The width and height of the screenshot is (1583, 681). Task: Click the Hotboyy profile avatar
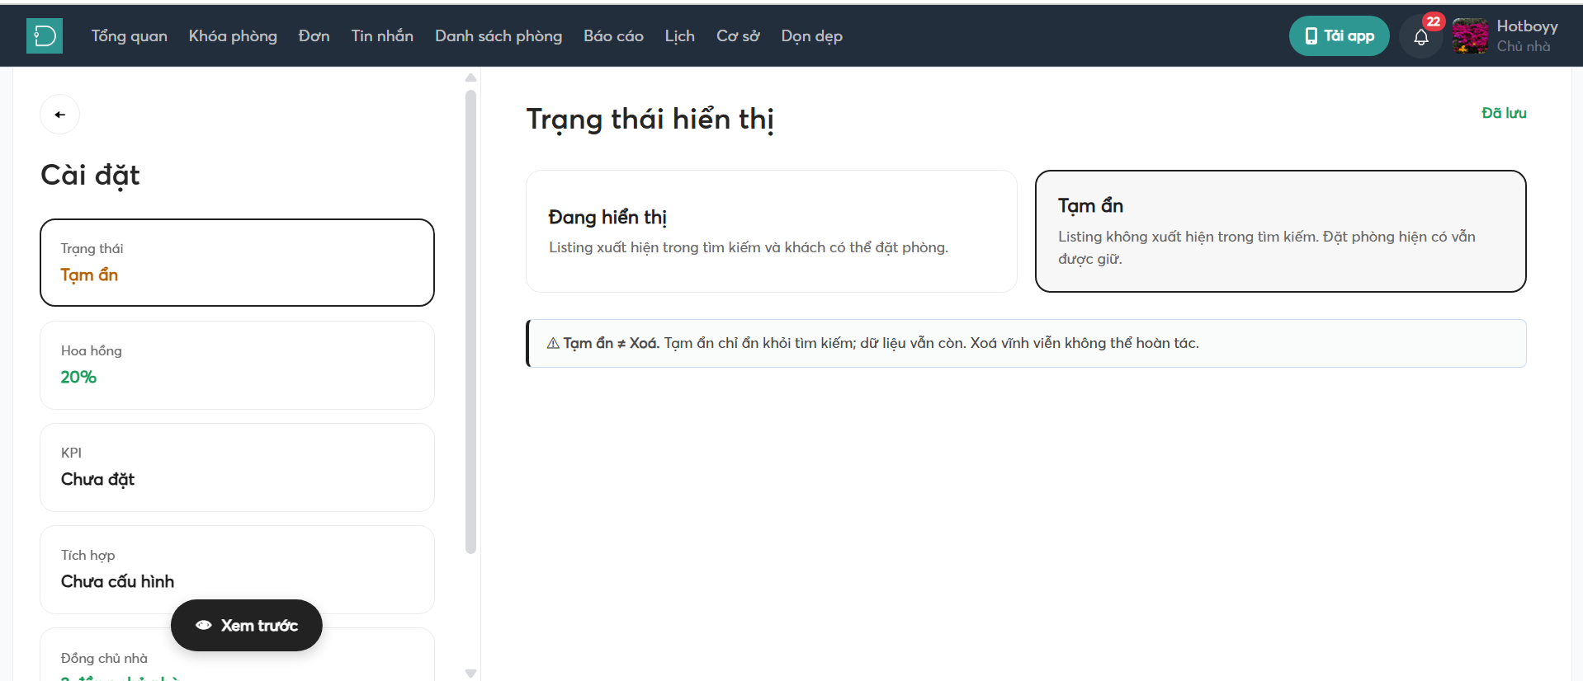click(x=1470, y=36)
